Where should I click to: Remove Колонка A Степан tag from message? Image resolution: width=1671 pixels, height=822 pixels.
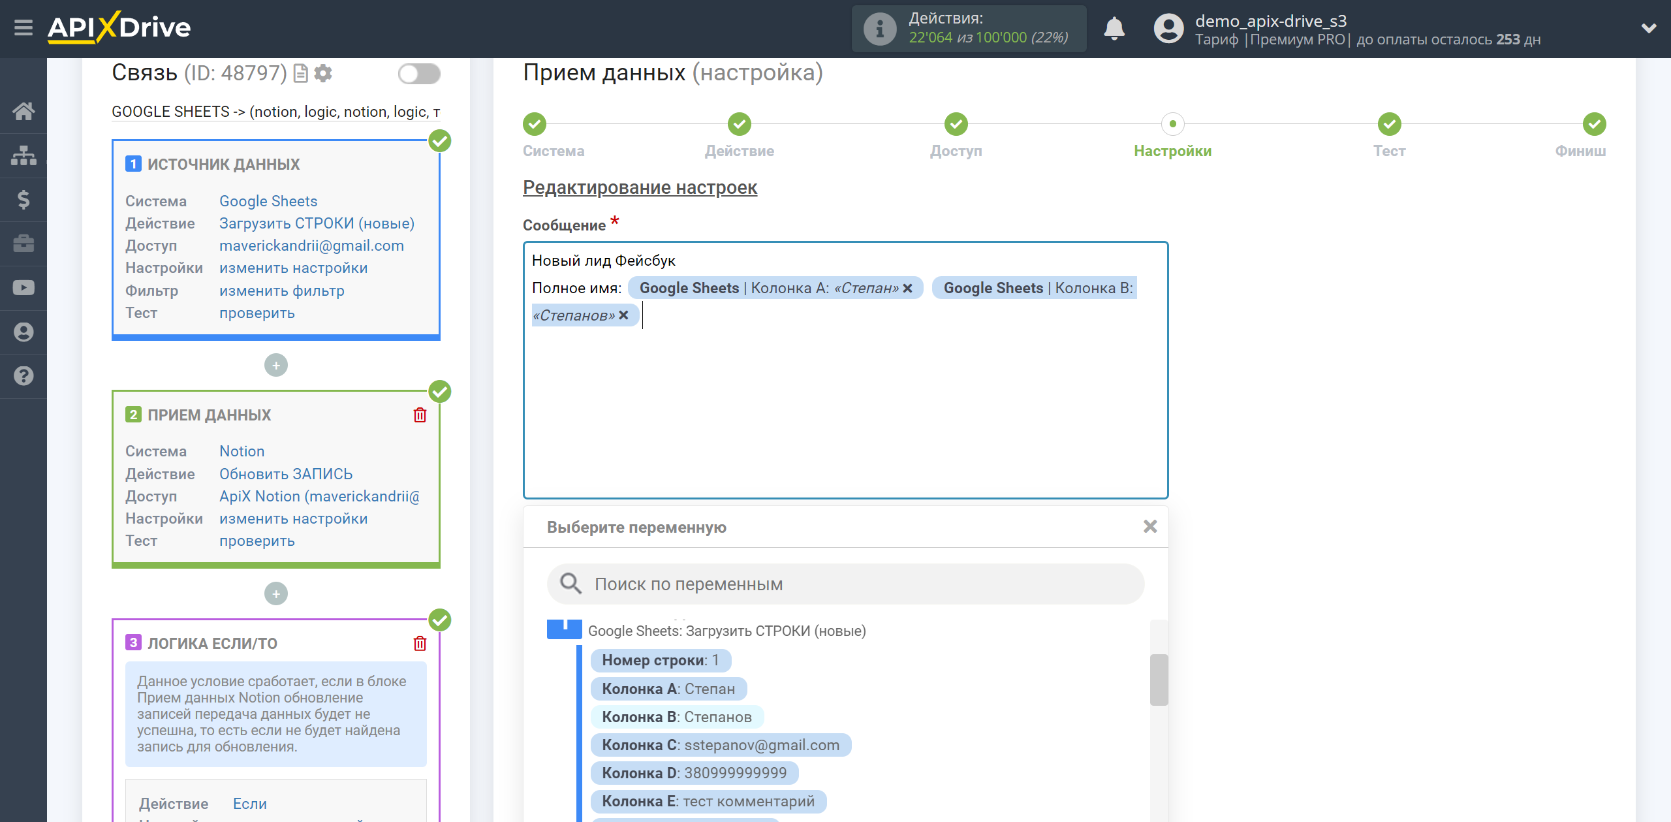[908, 288]
